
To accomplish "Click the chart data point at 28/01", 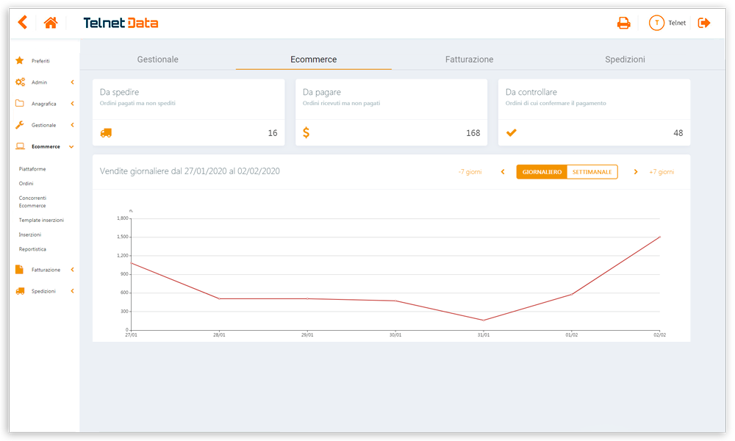I will click(219, 298).
